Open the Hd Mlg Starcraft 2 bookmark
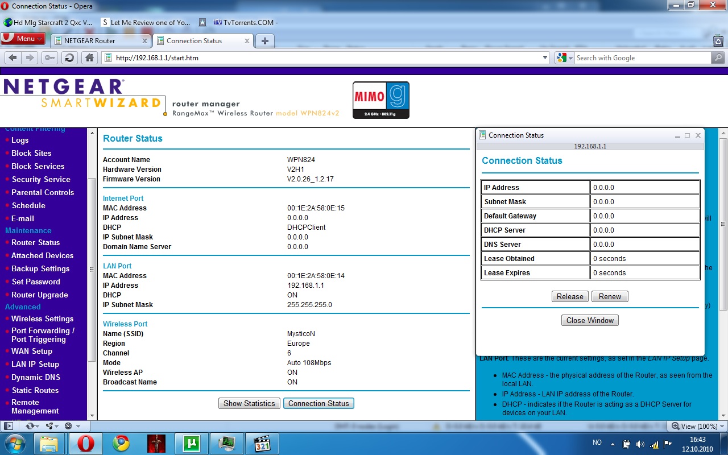This screenshot has height=455, width=728. click(48, 23)
